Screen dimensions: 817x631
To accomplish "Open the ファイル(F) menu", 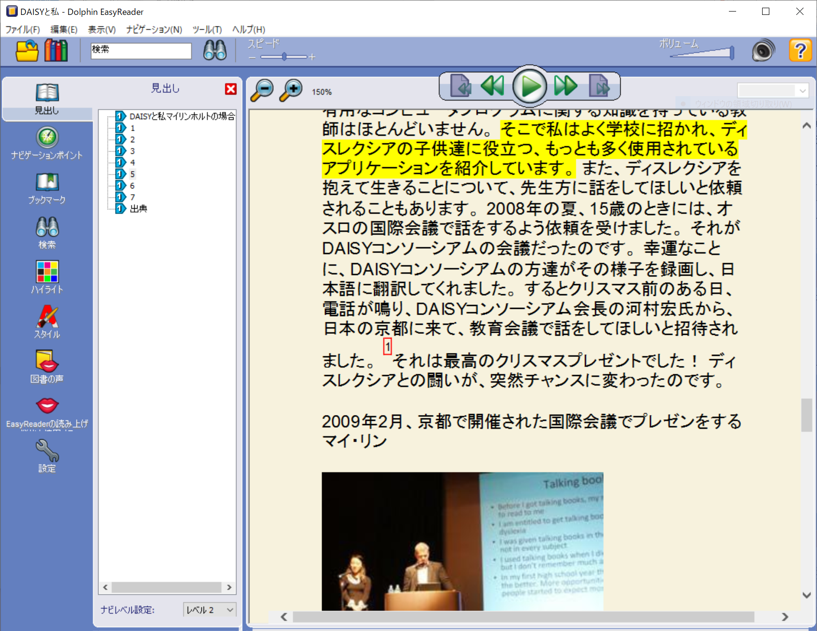I will click(23, 29).
